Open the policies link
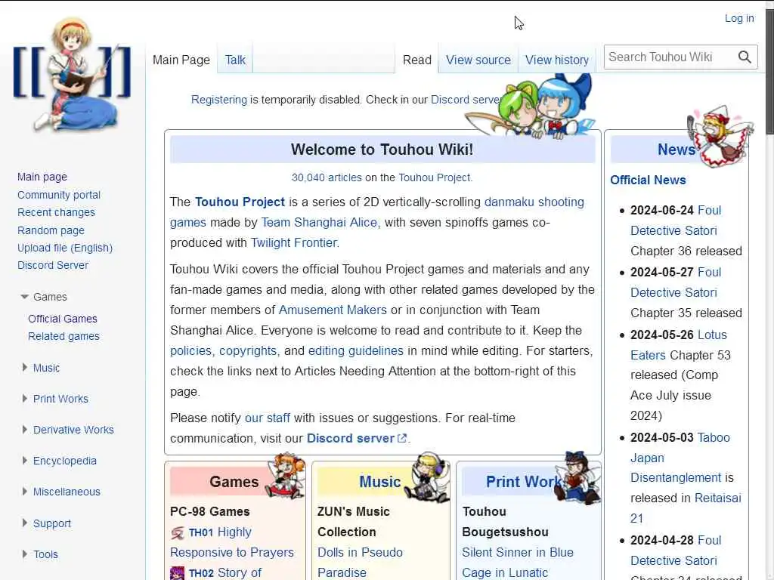Viewport: 774px width, 580px height. pos(192,350)
